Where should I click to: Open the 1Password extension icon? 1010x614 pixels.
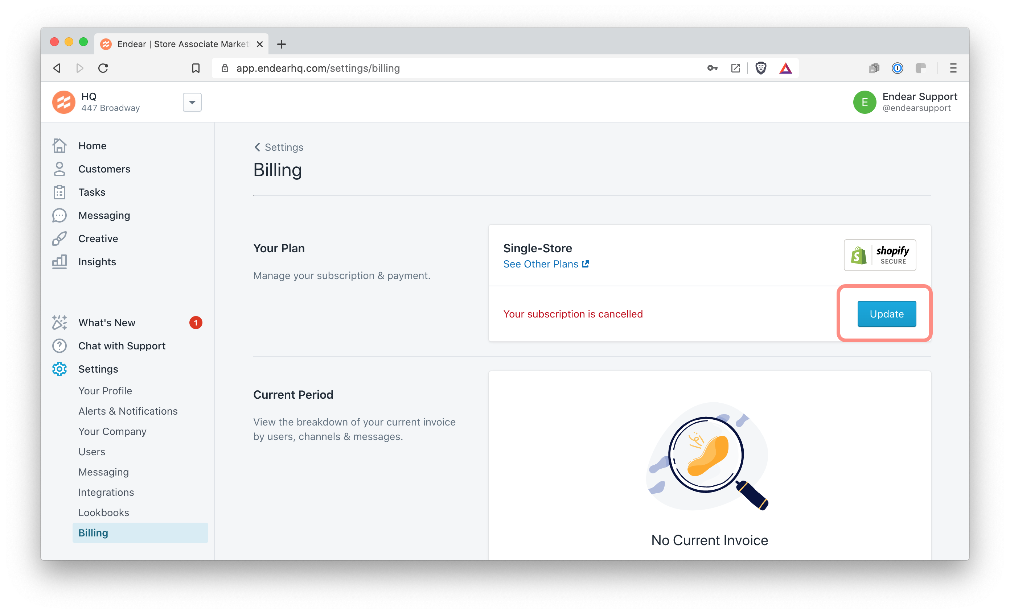(897, 68)
